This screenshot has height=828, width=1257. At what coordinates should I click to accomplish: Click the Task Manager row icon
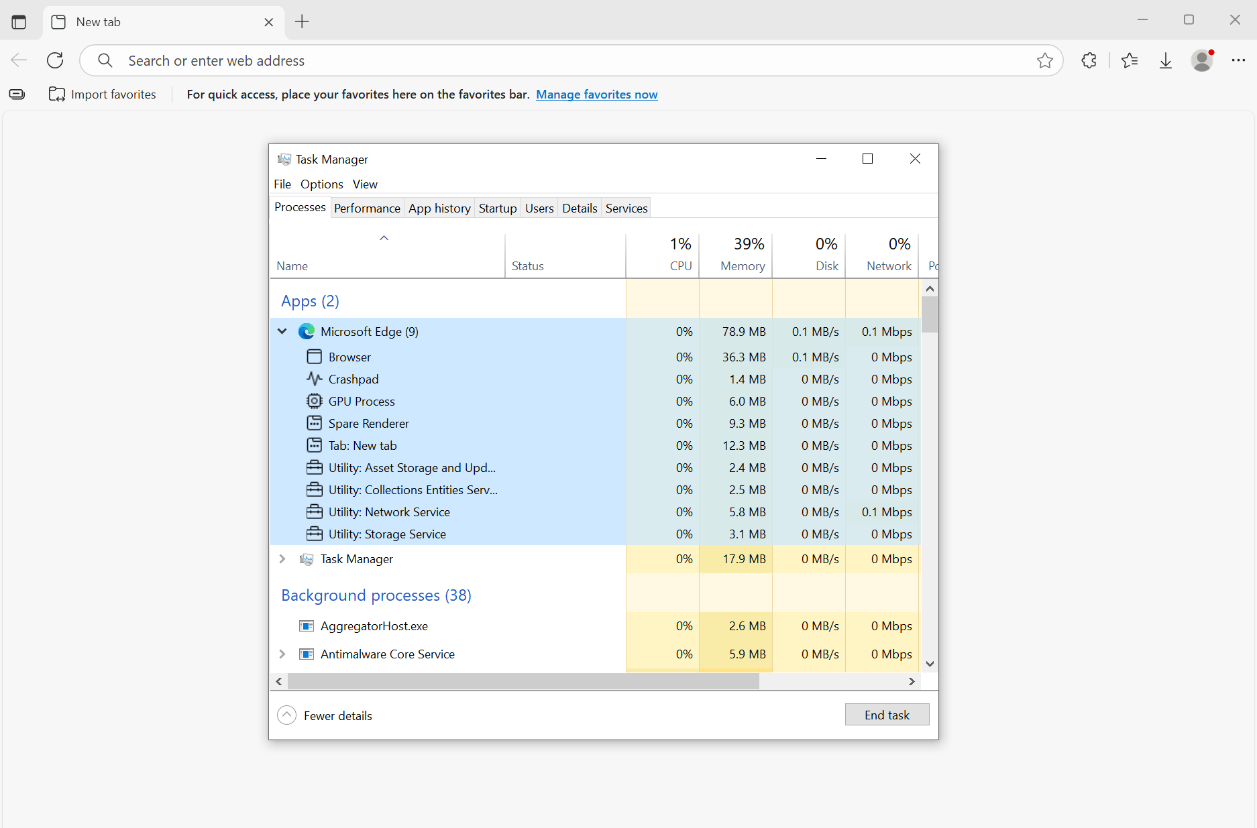coord(307,559)
